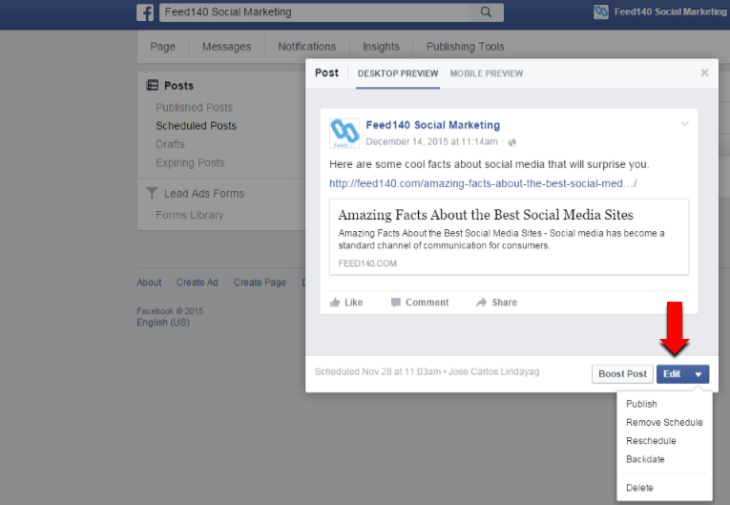Screen dimensions: 730x505
Task: Click the Like thumbs-up icon
Action: (x=335, y=303)
